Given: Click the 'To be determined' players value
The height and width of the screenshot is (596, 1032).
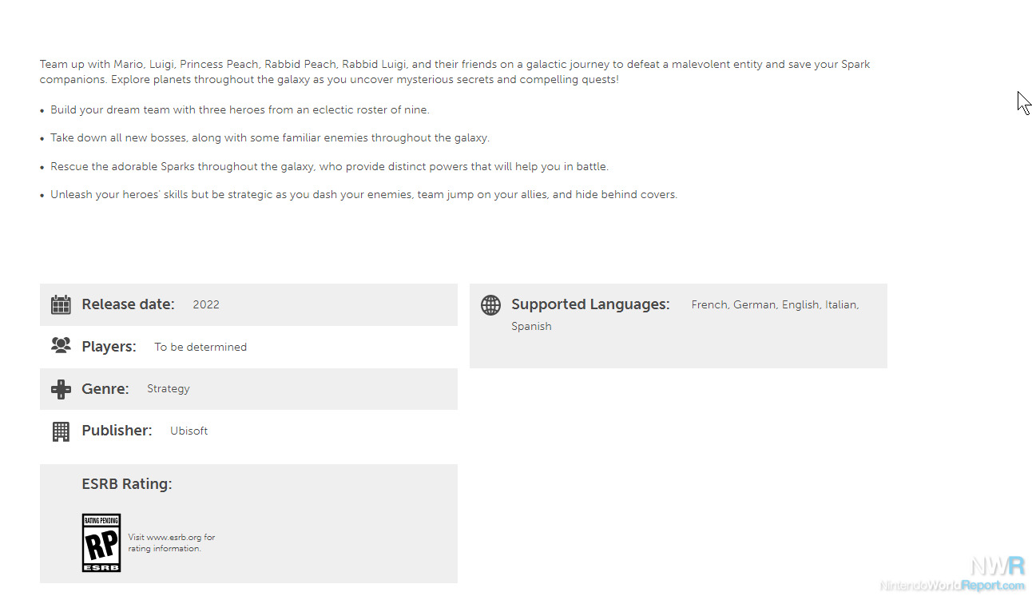Looking at the screenshot, I should pos(200,347).
